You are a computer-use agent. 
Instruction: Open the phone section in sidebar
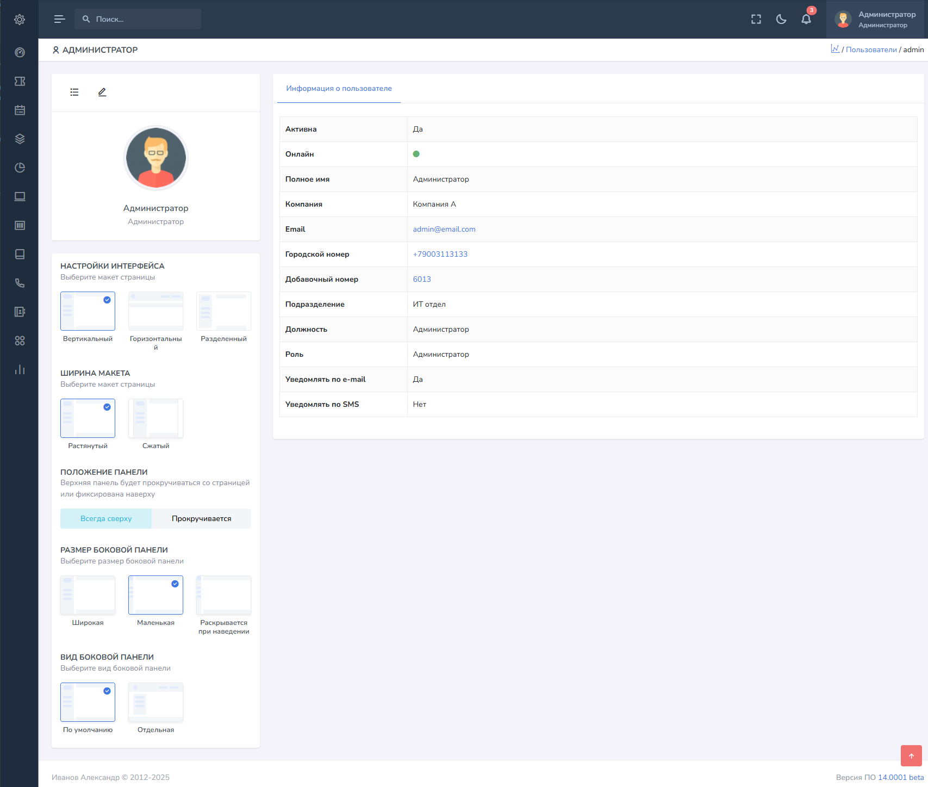20,283
